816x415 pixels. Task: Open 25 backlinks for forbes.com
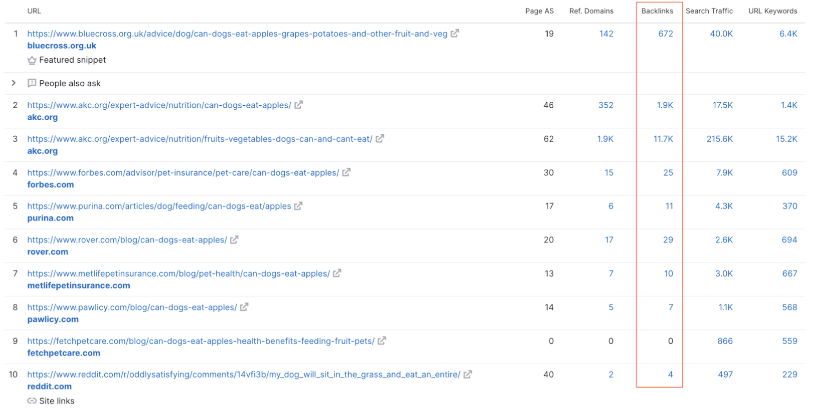coord(668,173)
